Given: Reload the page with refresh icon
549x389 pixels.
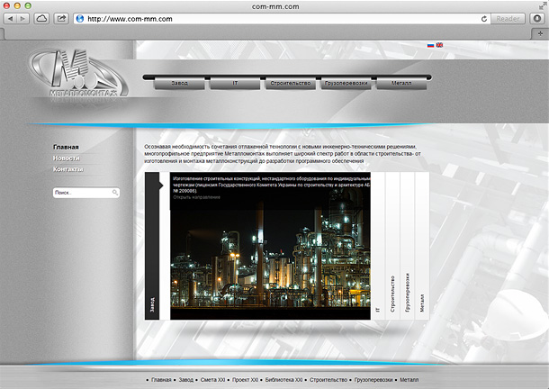Looking at the screenshot, I should pos(484,19).
